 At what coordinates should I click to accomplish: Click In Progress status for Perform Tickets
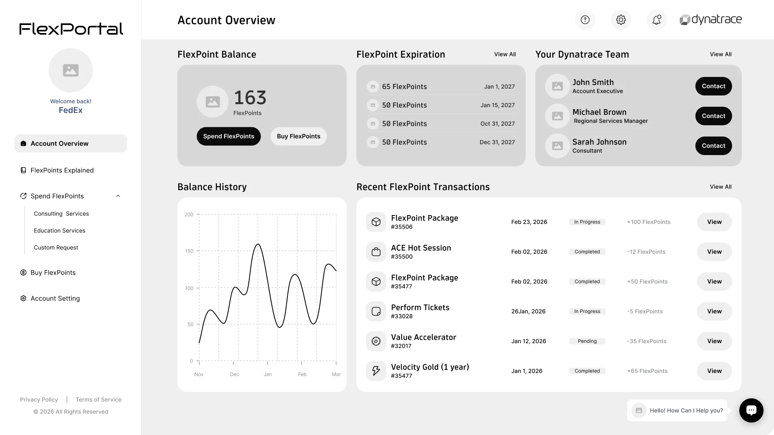(587, 311)
